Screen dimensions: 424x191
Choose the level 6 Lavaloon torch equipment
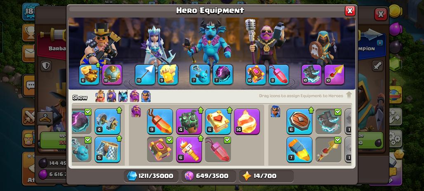point(189,150)
